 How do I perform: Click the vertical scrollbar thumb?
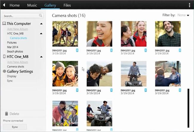[188, 108]
